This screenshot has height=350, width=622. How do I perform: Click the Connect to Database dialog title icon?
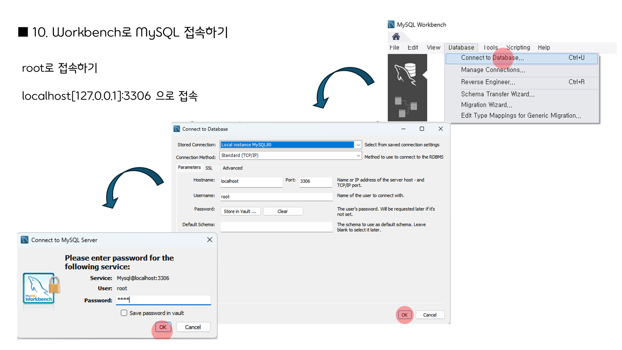(x=177, y=129)
